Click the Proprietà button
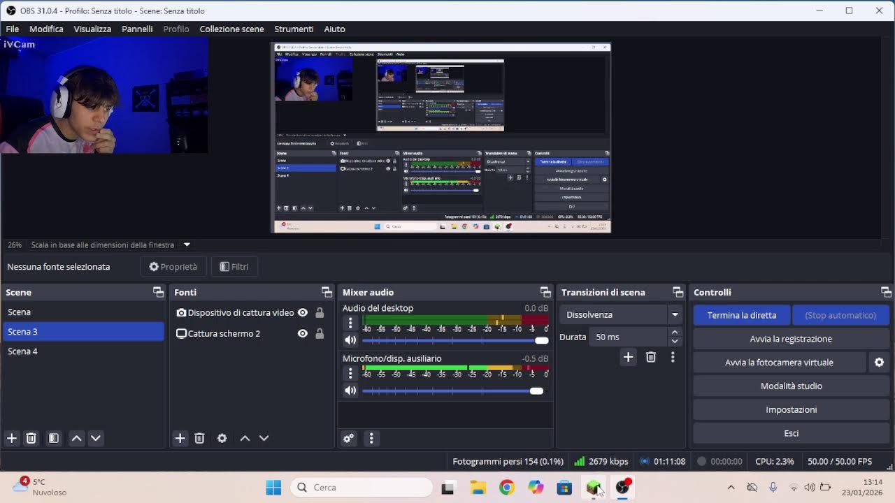This screenshot has height=503, width=895. pos(173,267)
